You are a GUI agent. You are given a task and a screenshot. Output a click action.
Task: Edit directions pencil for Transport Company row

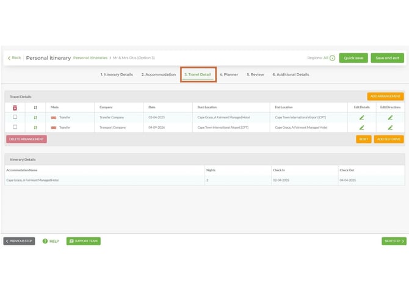(390, 127)
